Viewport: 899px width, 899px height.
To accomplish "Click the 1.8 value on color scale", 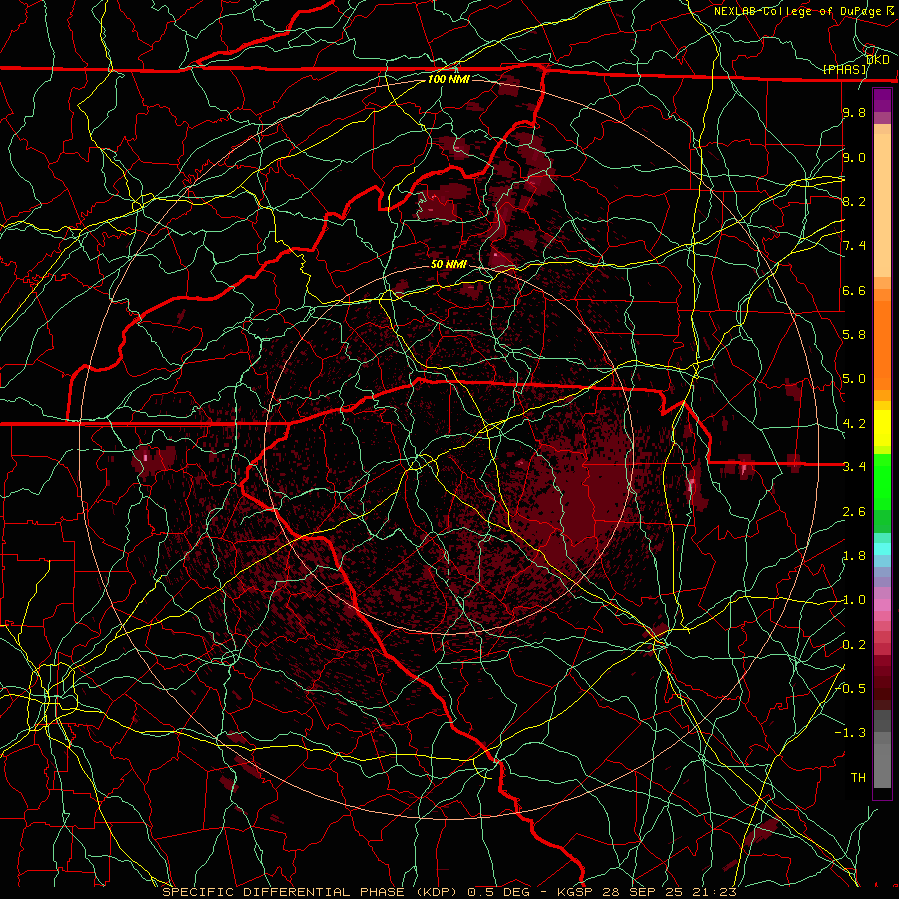I will pyautogui.click(x=854, y=556).
